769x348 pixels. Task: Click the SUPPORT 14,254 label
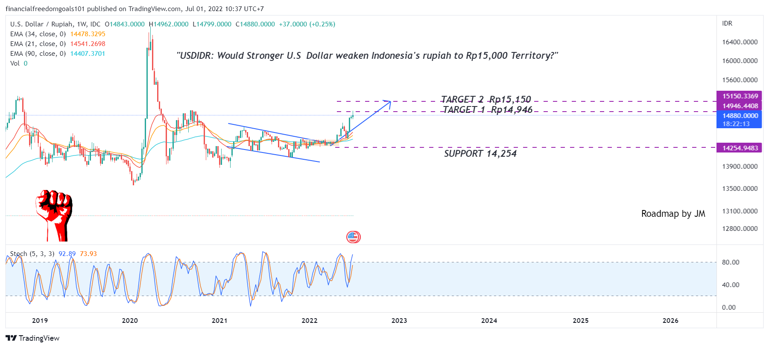pyautogui.click(x=480, y=153)
